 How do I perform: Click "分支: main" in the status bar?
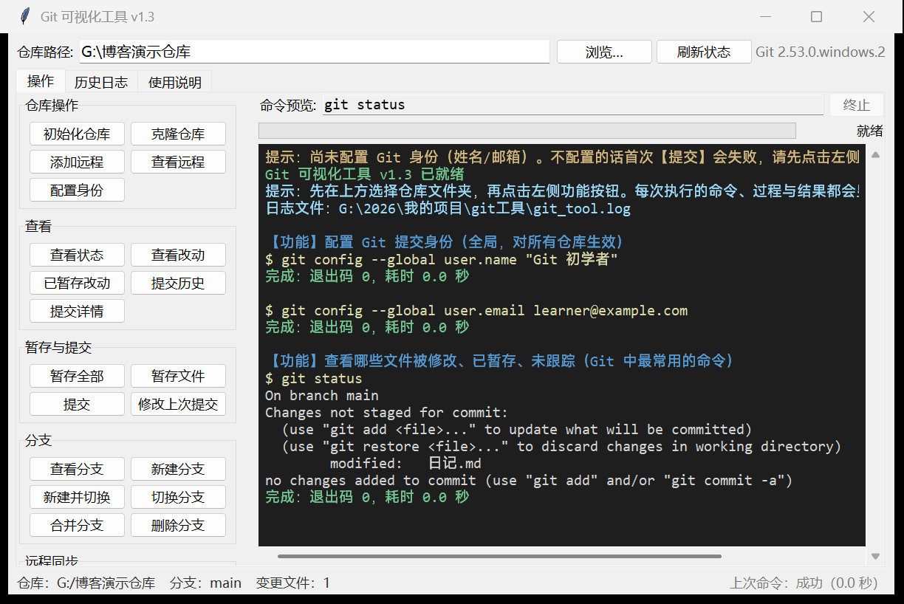(205, 583)
